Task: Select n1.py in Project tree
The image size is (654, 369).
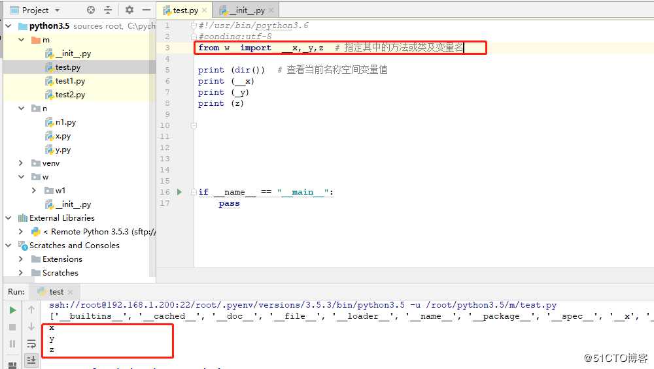Action: point(60,122)
